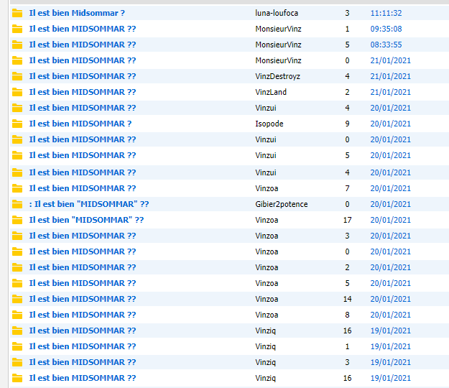Open Vinzui's MIDSOMMAR topic title with 0 replies
Image resolution: width=449 pixels, height=388 pixels.
(83, 139)
